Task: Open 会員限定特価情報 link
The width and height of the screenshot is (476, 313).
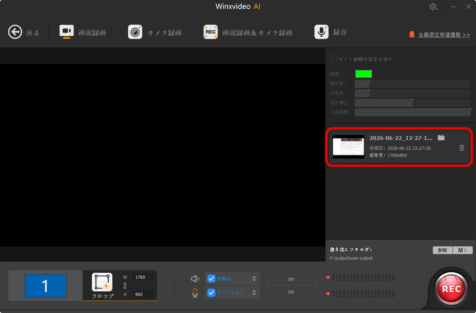Action: click(x=444, y=35)
